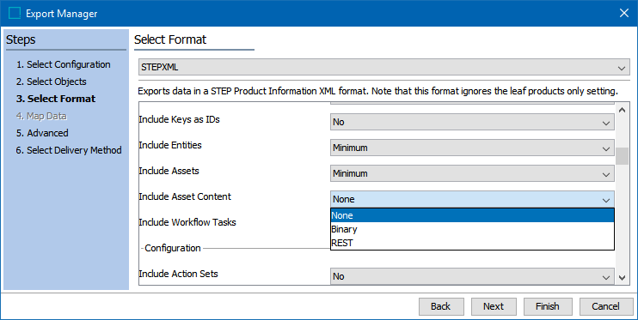Close the Export Manager dialog
This screenshot has width=638, height=320.
tap(623, 13)
